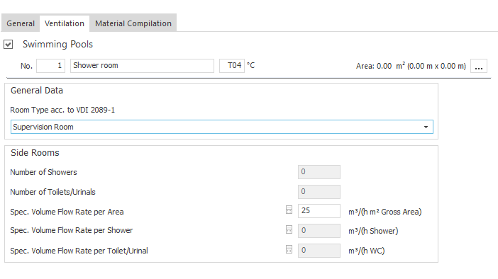Click the General Data heading
Screen dimensions: 498x279
pyautogui.click(x=37, y=91)
